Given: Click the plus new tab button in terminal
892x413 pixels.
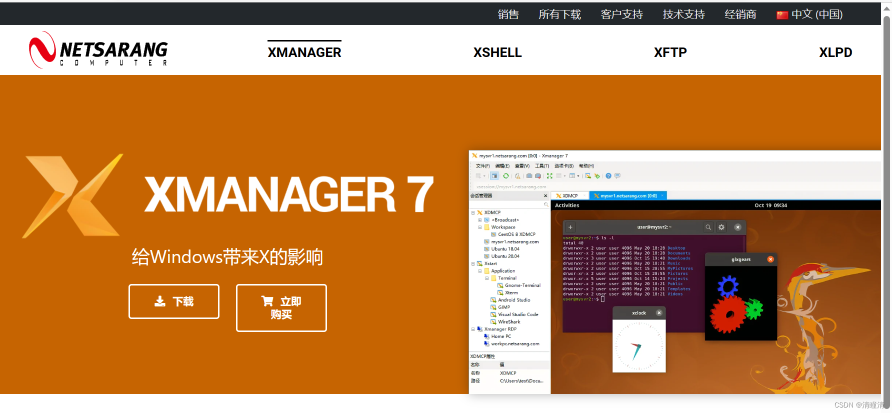Looking at the screenshot, I should click(x=570, y=227).
